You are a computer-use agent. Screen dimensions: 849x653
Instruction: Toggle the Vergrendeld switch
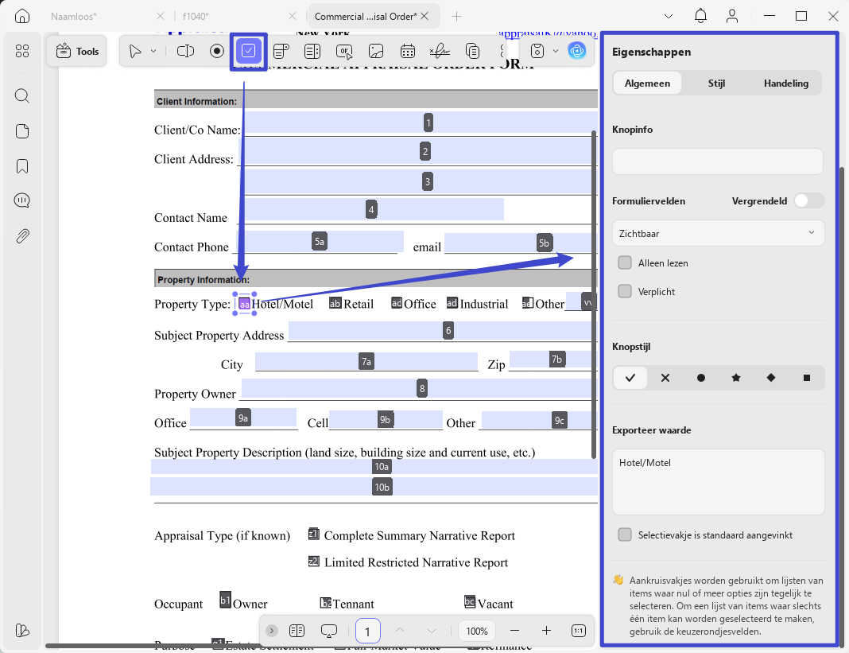[808, 200]
